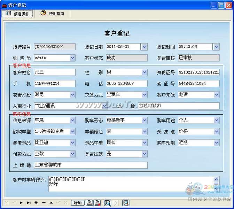Expand the 是否试驾 dropdown
The width and height of the screenshot is (234, 209).
[144, 154]
